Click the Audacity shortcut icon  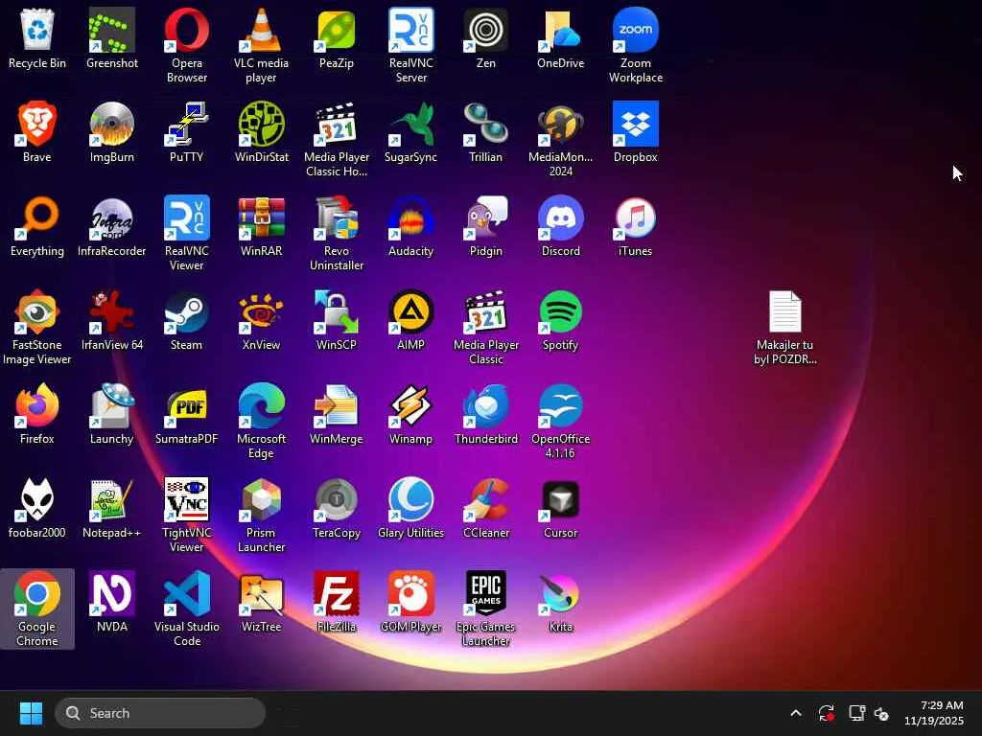point(410,219)
